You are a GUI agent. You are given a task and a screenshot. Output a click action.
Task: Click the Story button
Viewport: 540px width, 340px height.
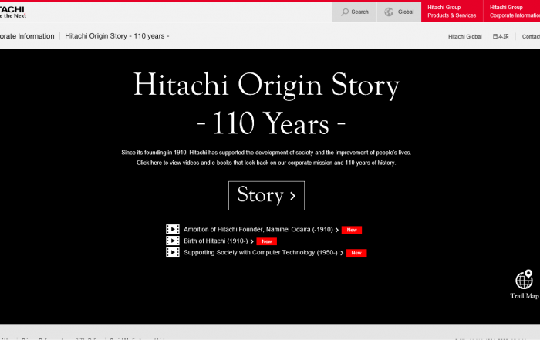tap(266, 196)
